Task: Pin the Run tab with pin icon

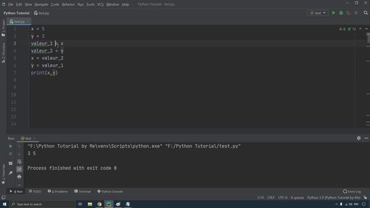Action: pos(10,173)
